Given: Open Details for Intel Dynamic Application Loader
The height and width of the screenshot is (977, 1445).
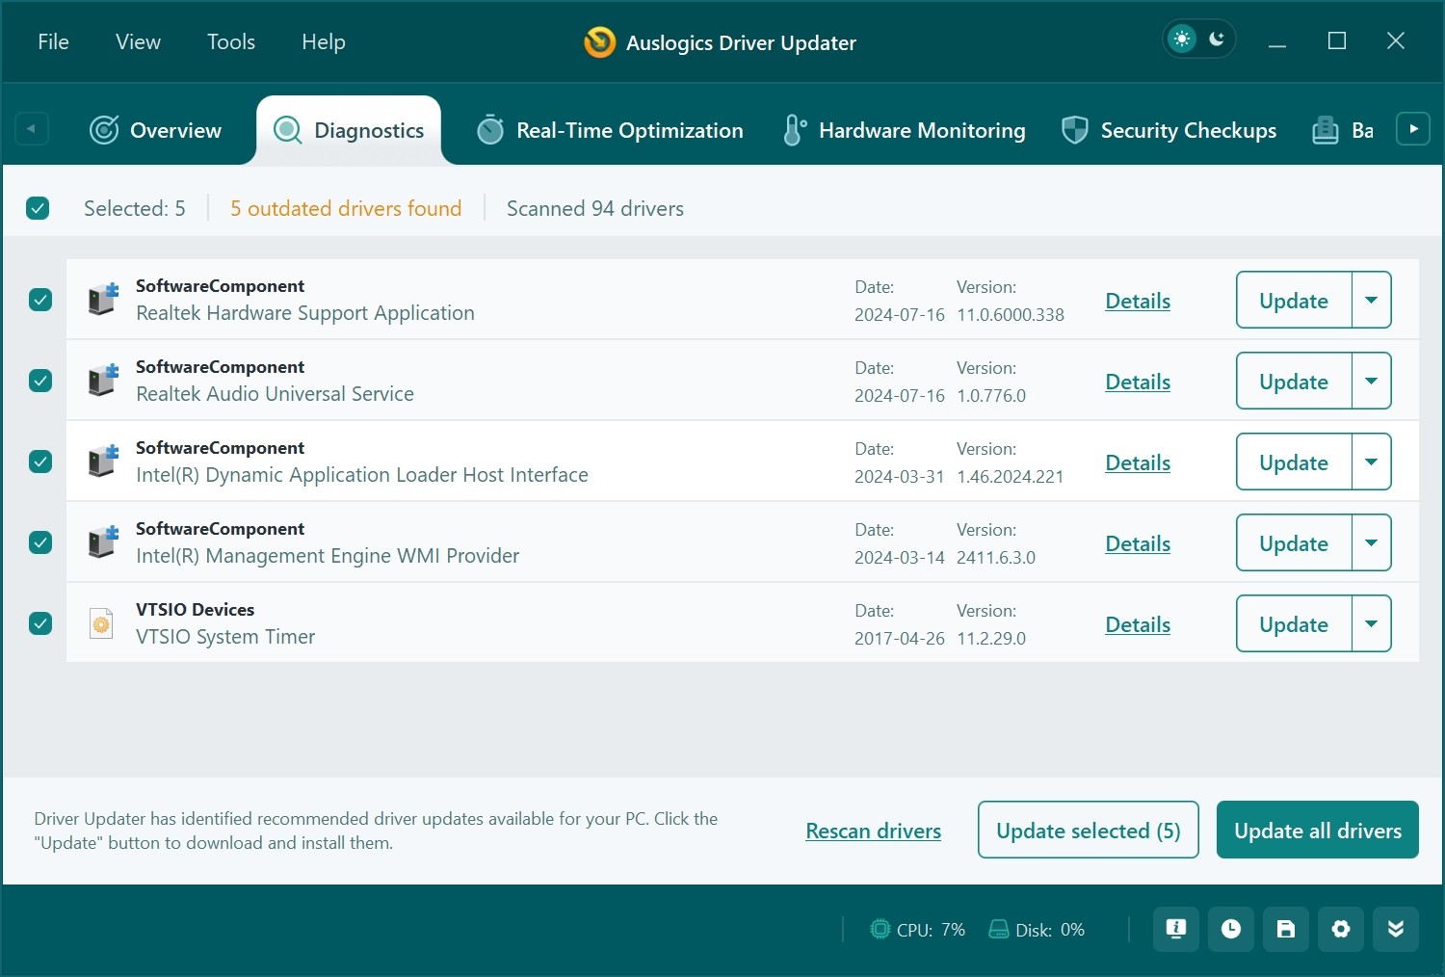Looking at the screenshot, I should (1138, 462).
